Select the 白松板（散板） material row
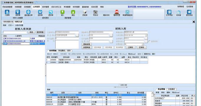This screenshot has height=106, width=201. (x=97, y=62)
